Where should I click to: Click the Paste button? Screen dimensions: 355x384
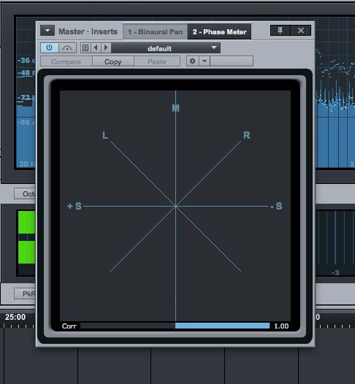(157, 61)
